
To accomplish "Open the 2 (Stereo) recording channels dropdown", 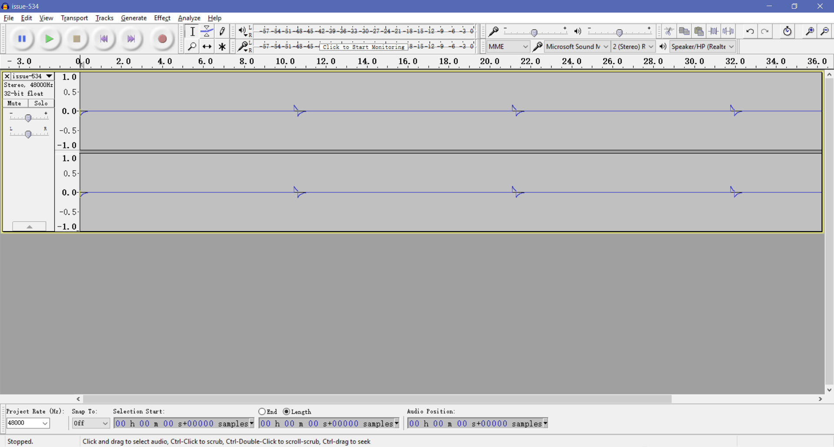I will [x=633, y=46].
